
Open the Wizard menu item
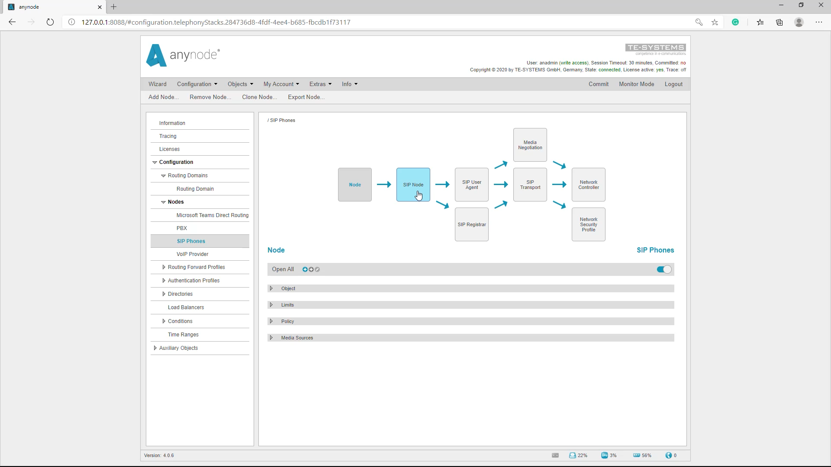click(157, 84)
